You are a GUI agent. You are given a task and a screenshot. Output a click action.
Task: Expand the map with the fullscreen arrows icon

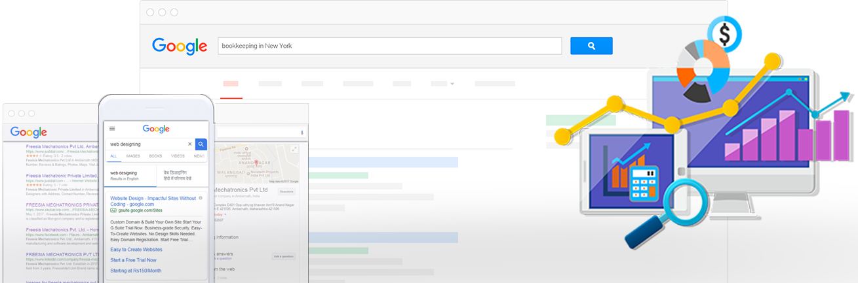tap(294, 149)
